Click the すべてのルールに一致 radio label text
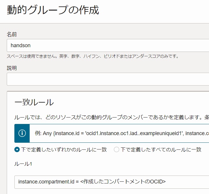 point(161,149)
